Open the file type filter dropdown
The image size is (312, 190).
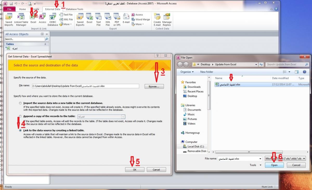(285, 158)
